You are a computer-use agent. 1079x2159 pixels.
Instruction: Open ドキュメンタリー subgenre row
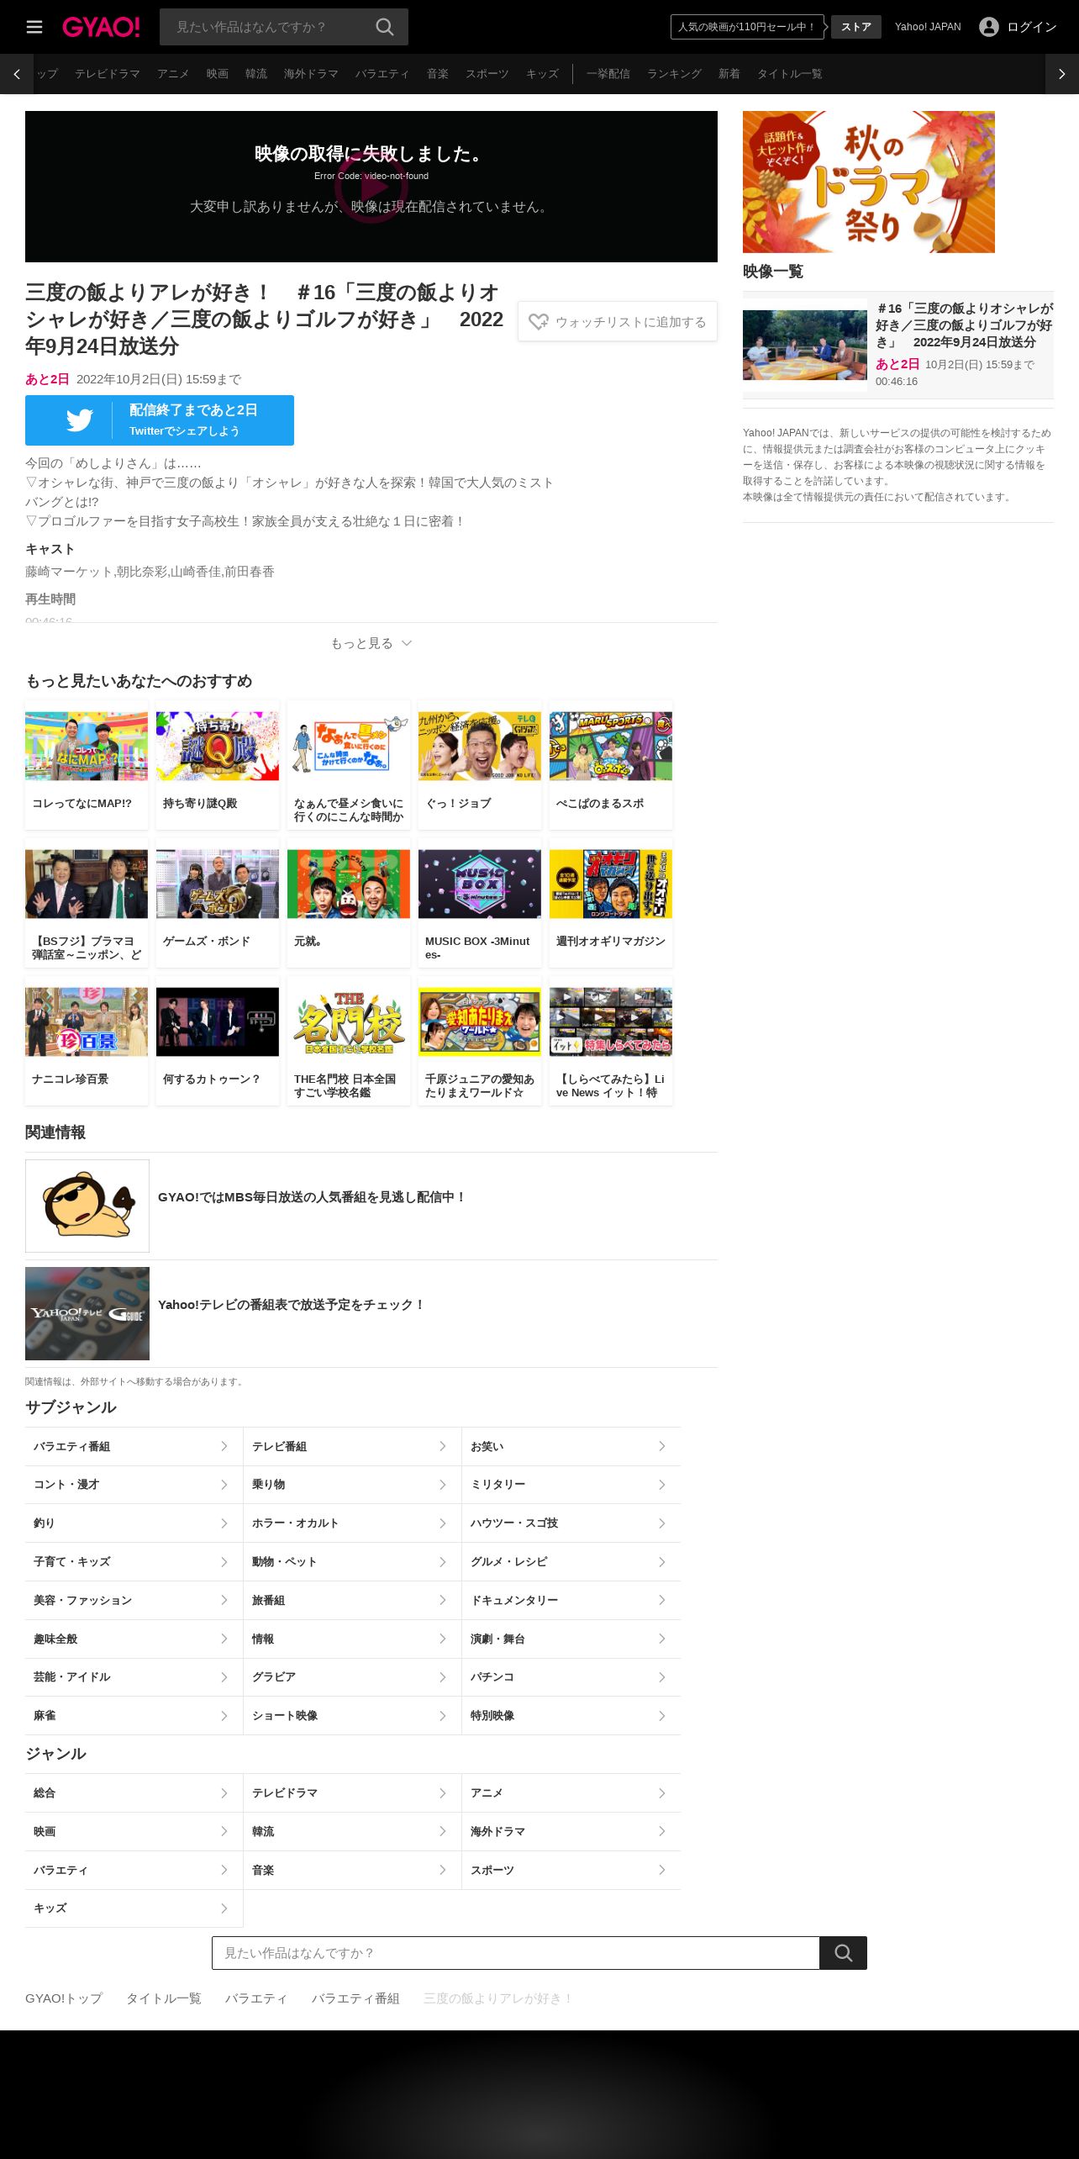(571, 1600)
